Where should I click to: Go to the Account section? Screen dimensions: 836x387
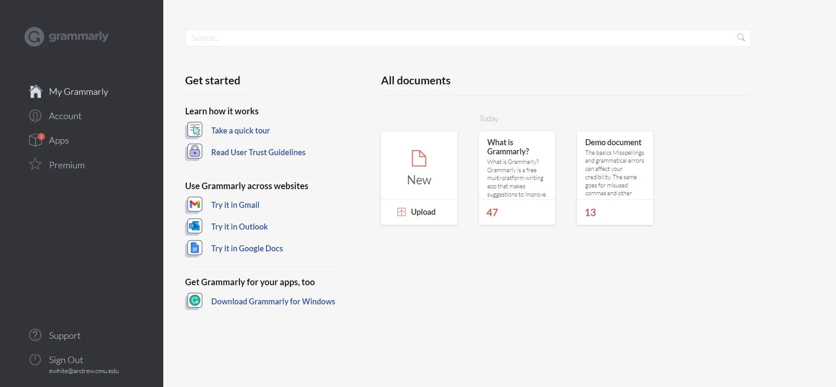(65, 116)
